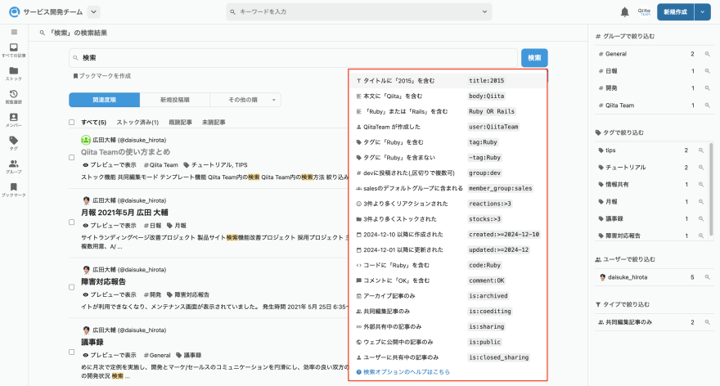Choose stocks:>3 search option
Viewport: 720px width, 386px height.
[448, 219]
